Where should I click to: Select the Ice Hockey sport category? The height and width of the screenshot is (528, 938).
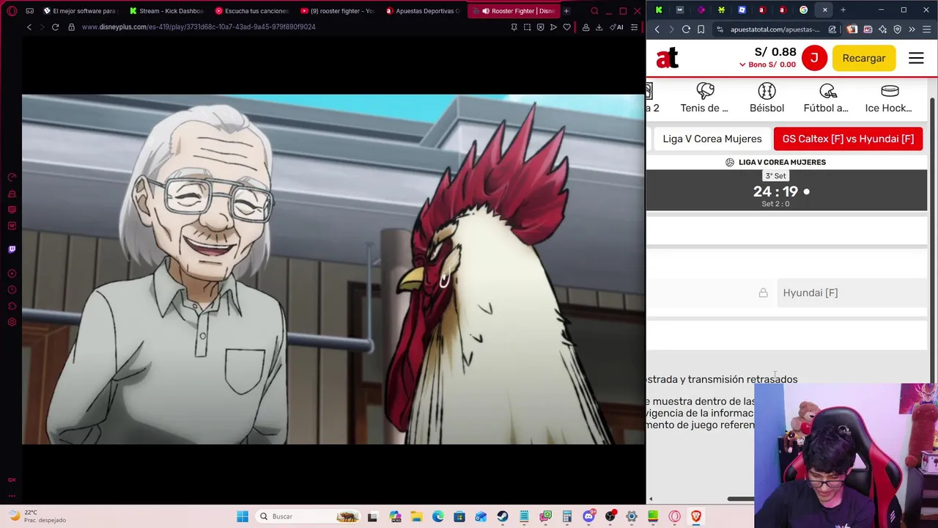889,98
